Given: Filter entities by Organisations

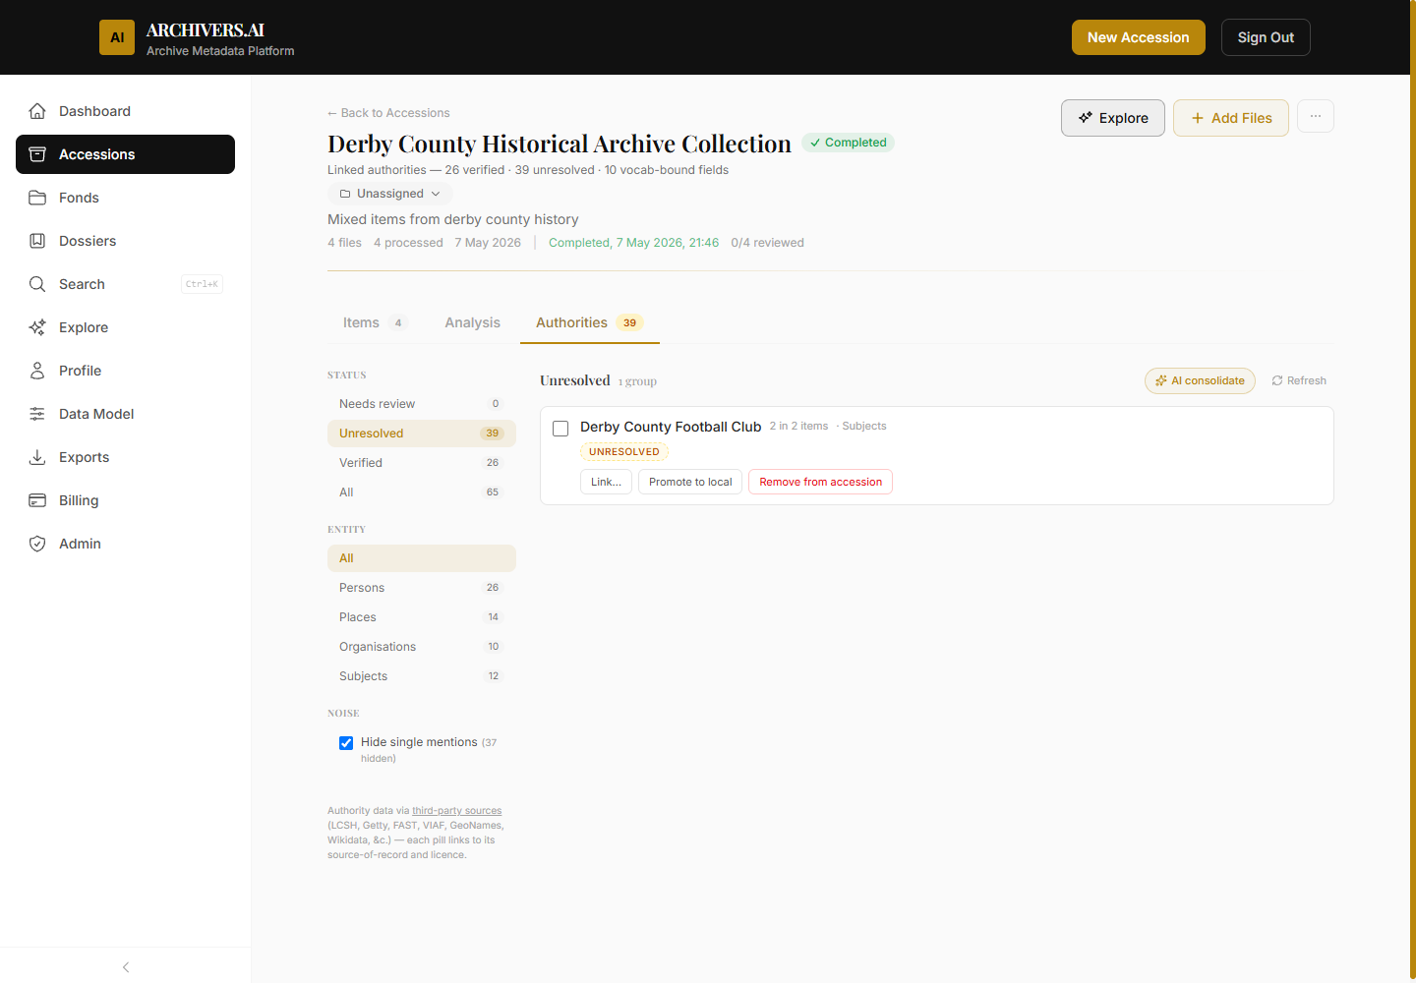Looking at the screenshot, I should pos(421,647).
